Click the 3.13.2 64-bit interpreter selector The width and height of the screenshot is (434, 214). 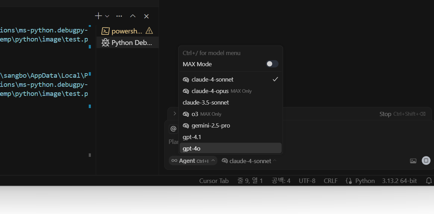pos(399,181)
